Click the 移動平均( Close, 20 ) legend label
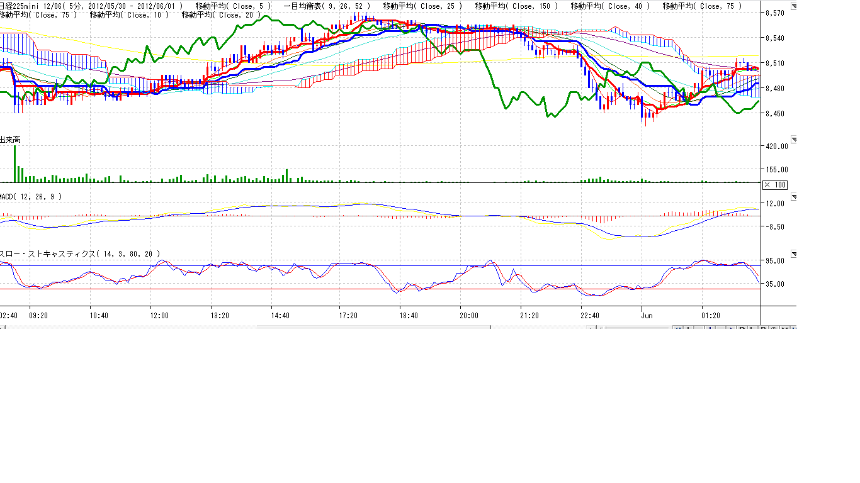 220,14
